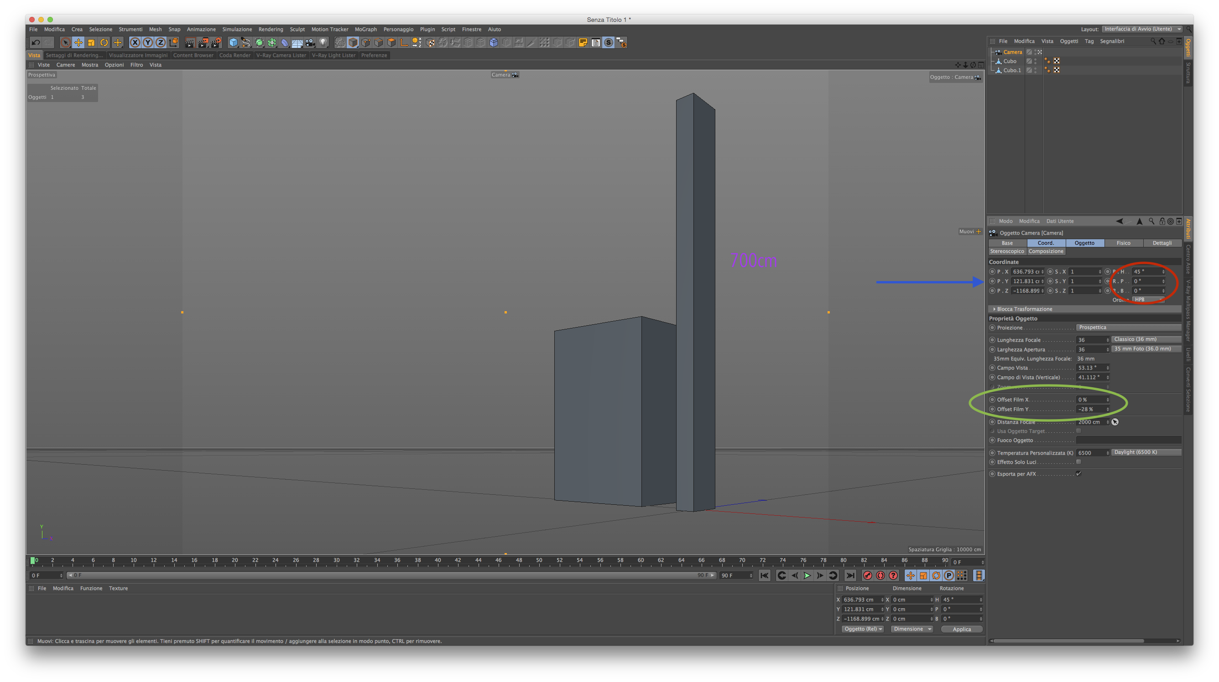The image size is (1219, 682).
Task: Click the Record Active Objects button
Action: click(x=867, y=575)
